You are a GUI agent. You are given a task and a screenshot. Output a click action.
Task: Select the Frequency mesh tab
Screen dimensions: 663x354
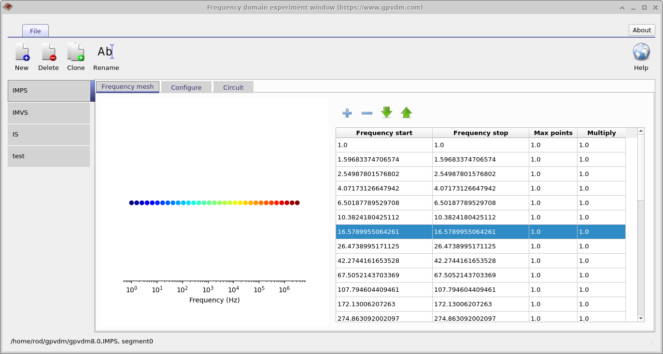pos(127,86)
